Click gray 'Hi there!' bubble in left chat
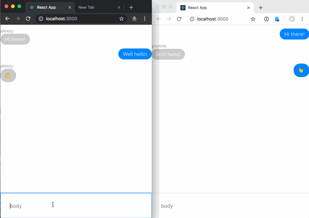309x218 pixels. point(15,39)
